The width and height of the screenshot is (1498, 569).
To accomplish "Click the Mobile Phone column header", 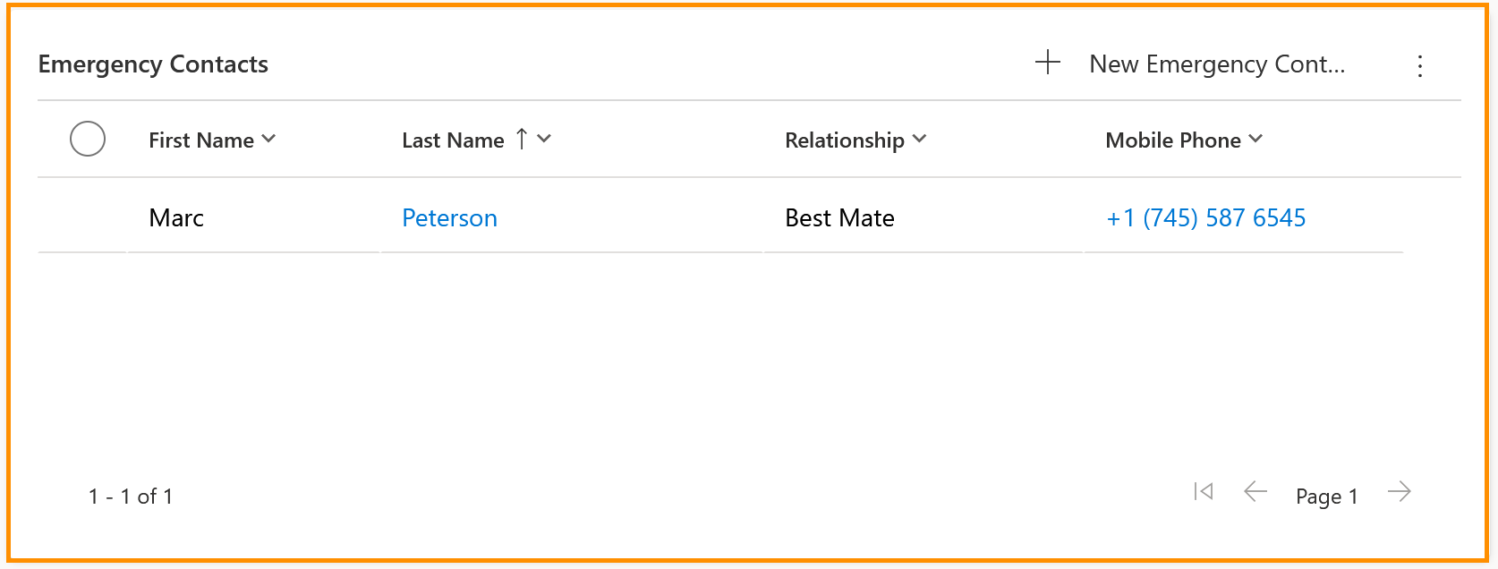I will click(1172, 140).
